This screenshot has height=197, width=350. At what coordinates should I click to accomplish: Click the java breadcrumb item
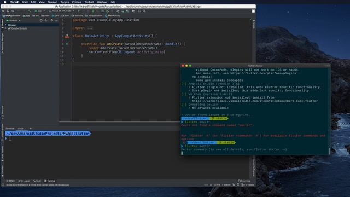coord(56,16)
